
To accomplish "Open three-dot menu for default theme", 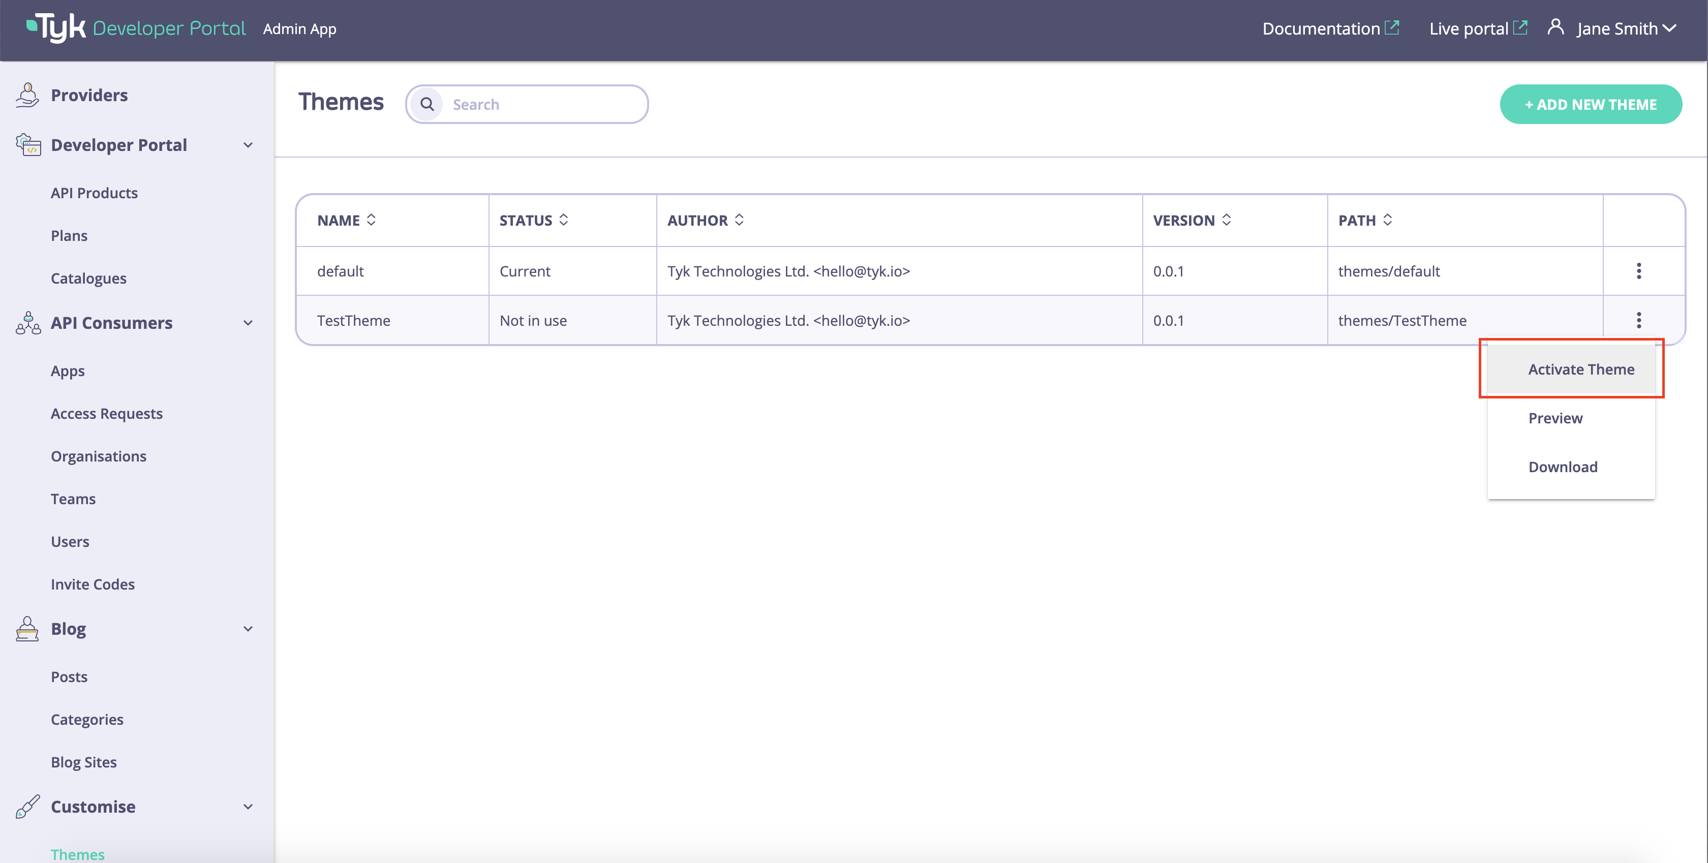I will [1638, 271].
